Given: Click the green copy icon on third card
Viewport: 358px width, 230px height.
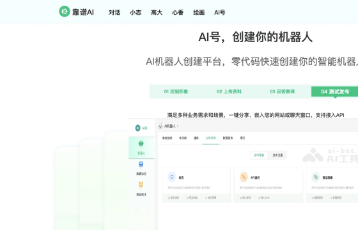Looking at the screenshot, I should pos(316,177).
